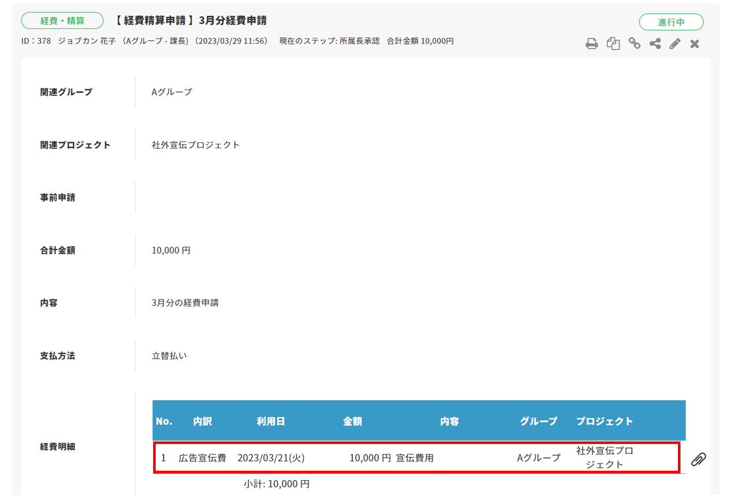The image size is (731, 495).
Task: Select the No. column header
Action: click(164, 421)
